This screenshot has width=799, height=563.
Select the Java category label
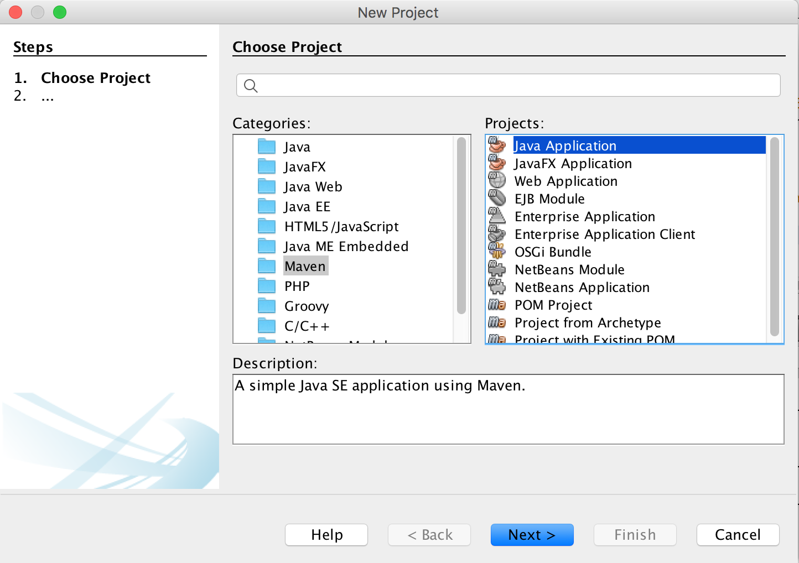pos(297,147)
